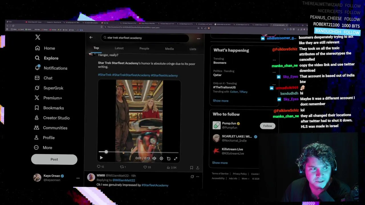Image resolution: width=365 pixels, height=205 pixels.
Task: Share the video tweet
Action: pos(198,168)
